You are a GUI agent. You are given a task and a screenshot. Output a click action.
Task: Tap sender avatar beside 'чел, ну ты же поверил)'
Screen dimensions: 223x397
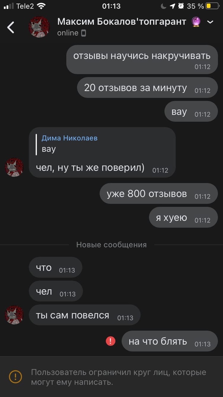pos(14,167)
